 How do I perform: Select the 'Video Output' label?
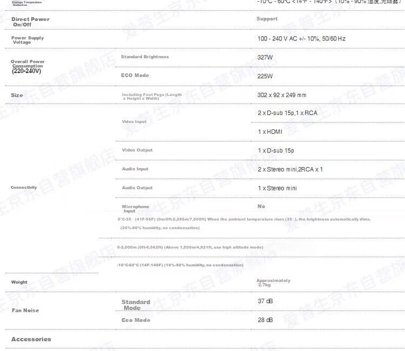(x=137, y=150)
